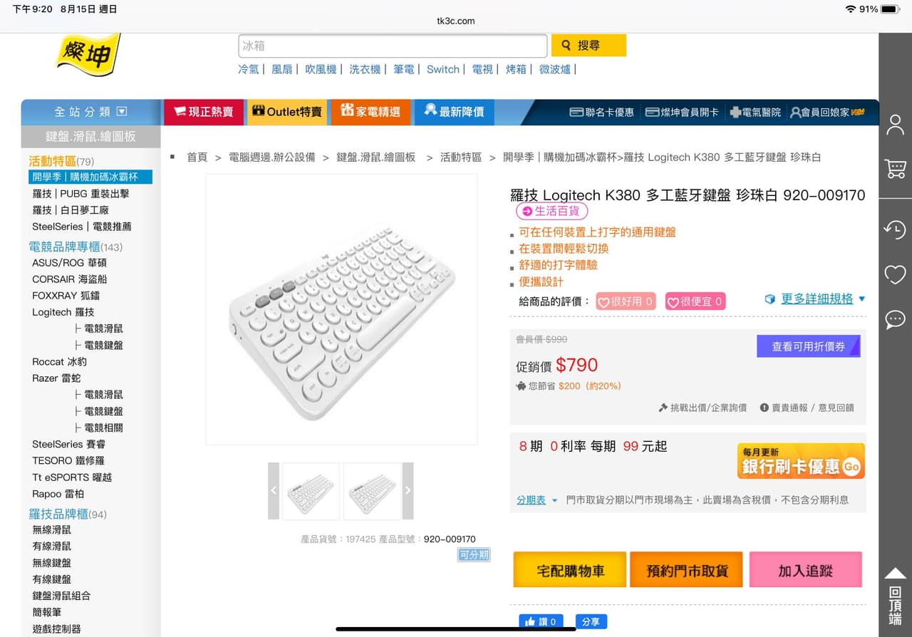The height and width of the screenshot is (637, 912).
Task: Open sidebar brand TESORO 鐵修羅
Action: tap(68, 460)
